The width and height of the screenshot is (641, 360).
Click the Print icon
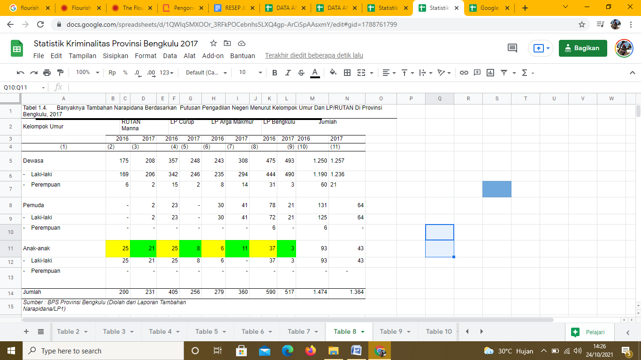(47, 73)
